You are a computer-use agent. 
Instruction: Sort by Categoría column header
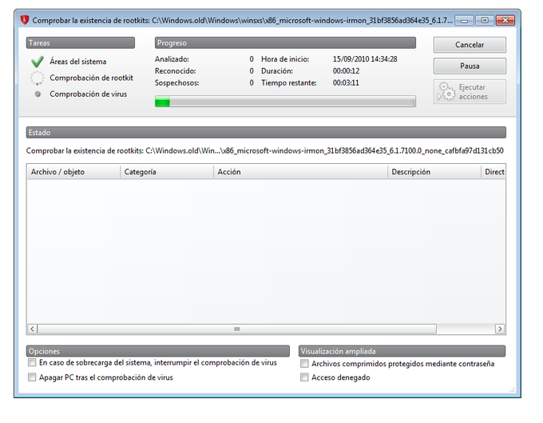pos(167,172)
